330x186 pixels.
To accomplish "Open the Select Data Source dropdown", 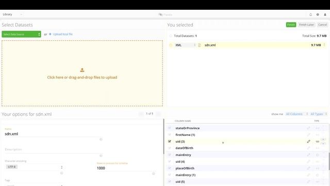I will [21, 34].
